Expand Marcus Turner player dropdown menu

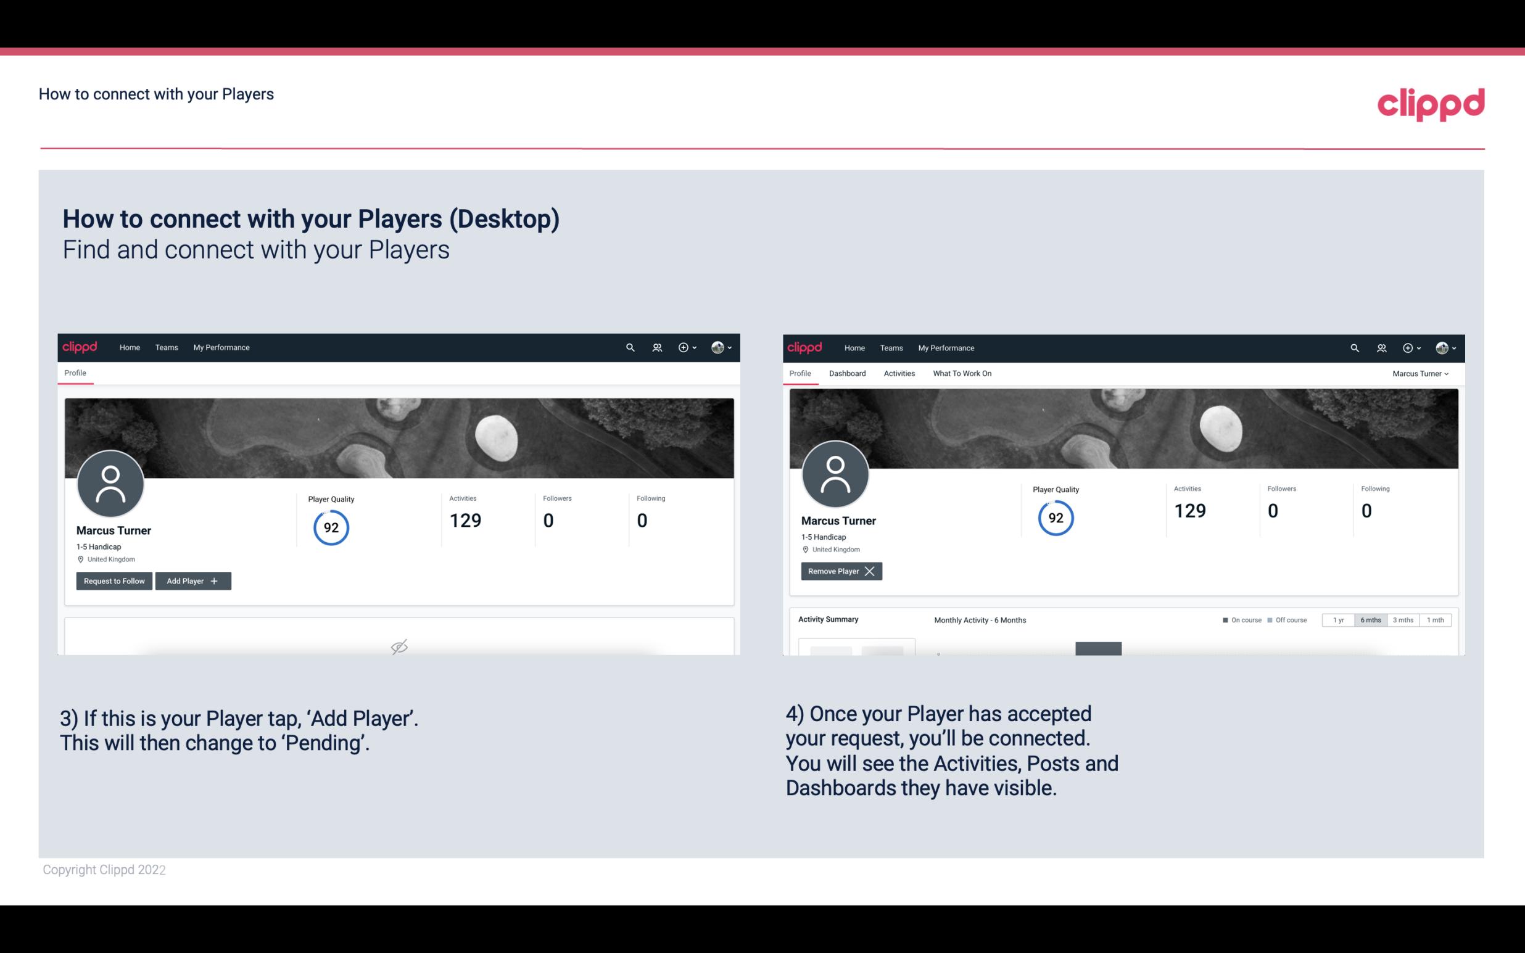(1423, 374)
